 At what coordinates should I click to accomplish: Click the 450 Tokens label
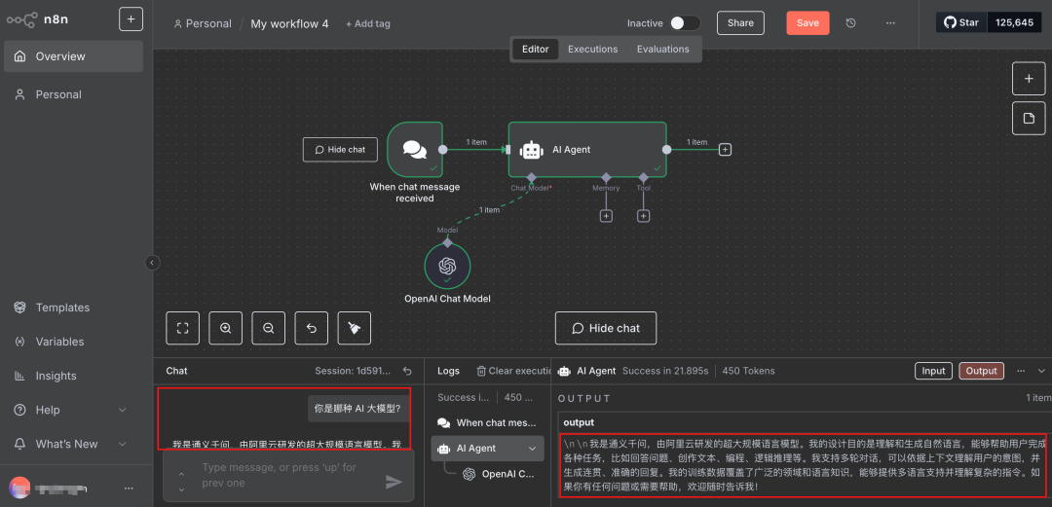point(748,371)
